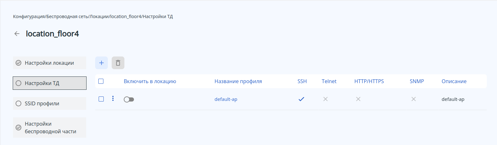Check the select-all checkbox in table header

point(101,81)
